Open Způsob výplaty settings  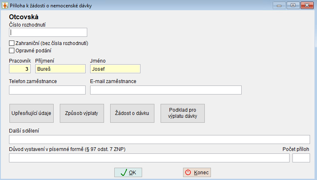click(82, 113)
